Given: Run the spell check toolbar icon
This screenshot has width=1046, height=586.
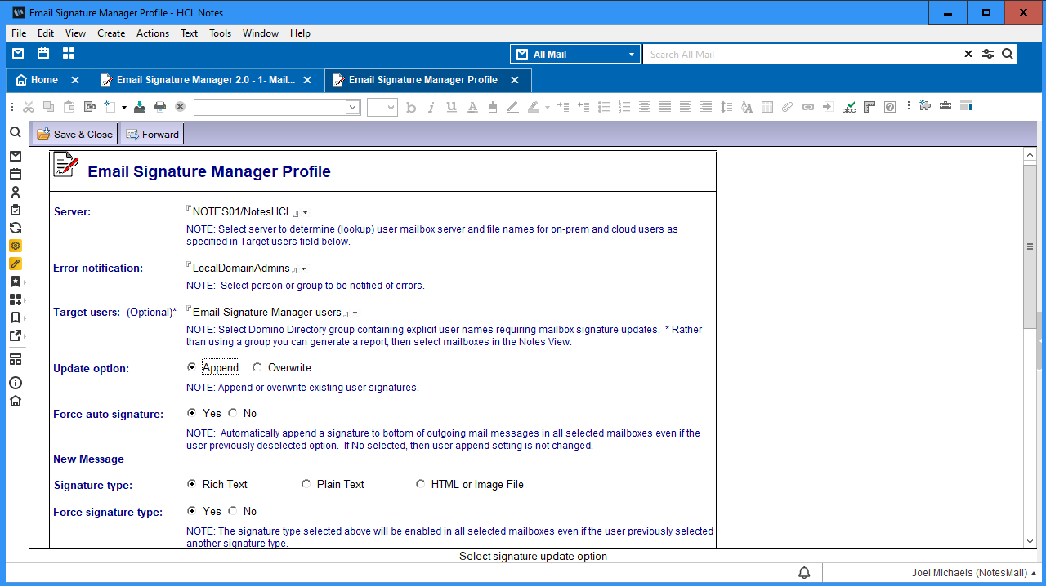Looking at the screenshot, I should pyautogui.click(x=848, y=106).
